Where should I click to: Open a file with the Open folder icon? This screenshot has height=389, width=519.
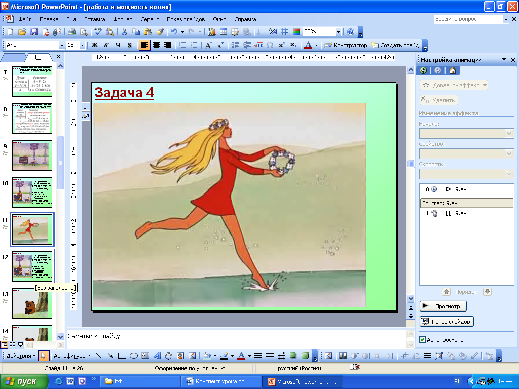click(x=22, y=32)
